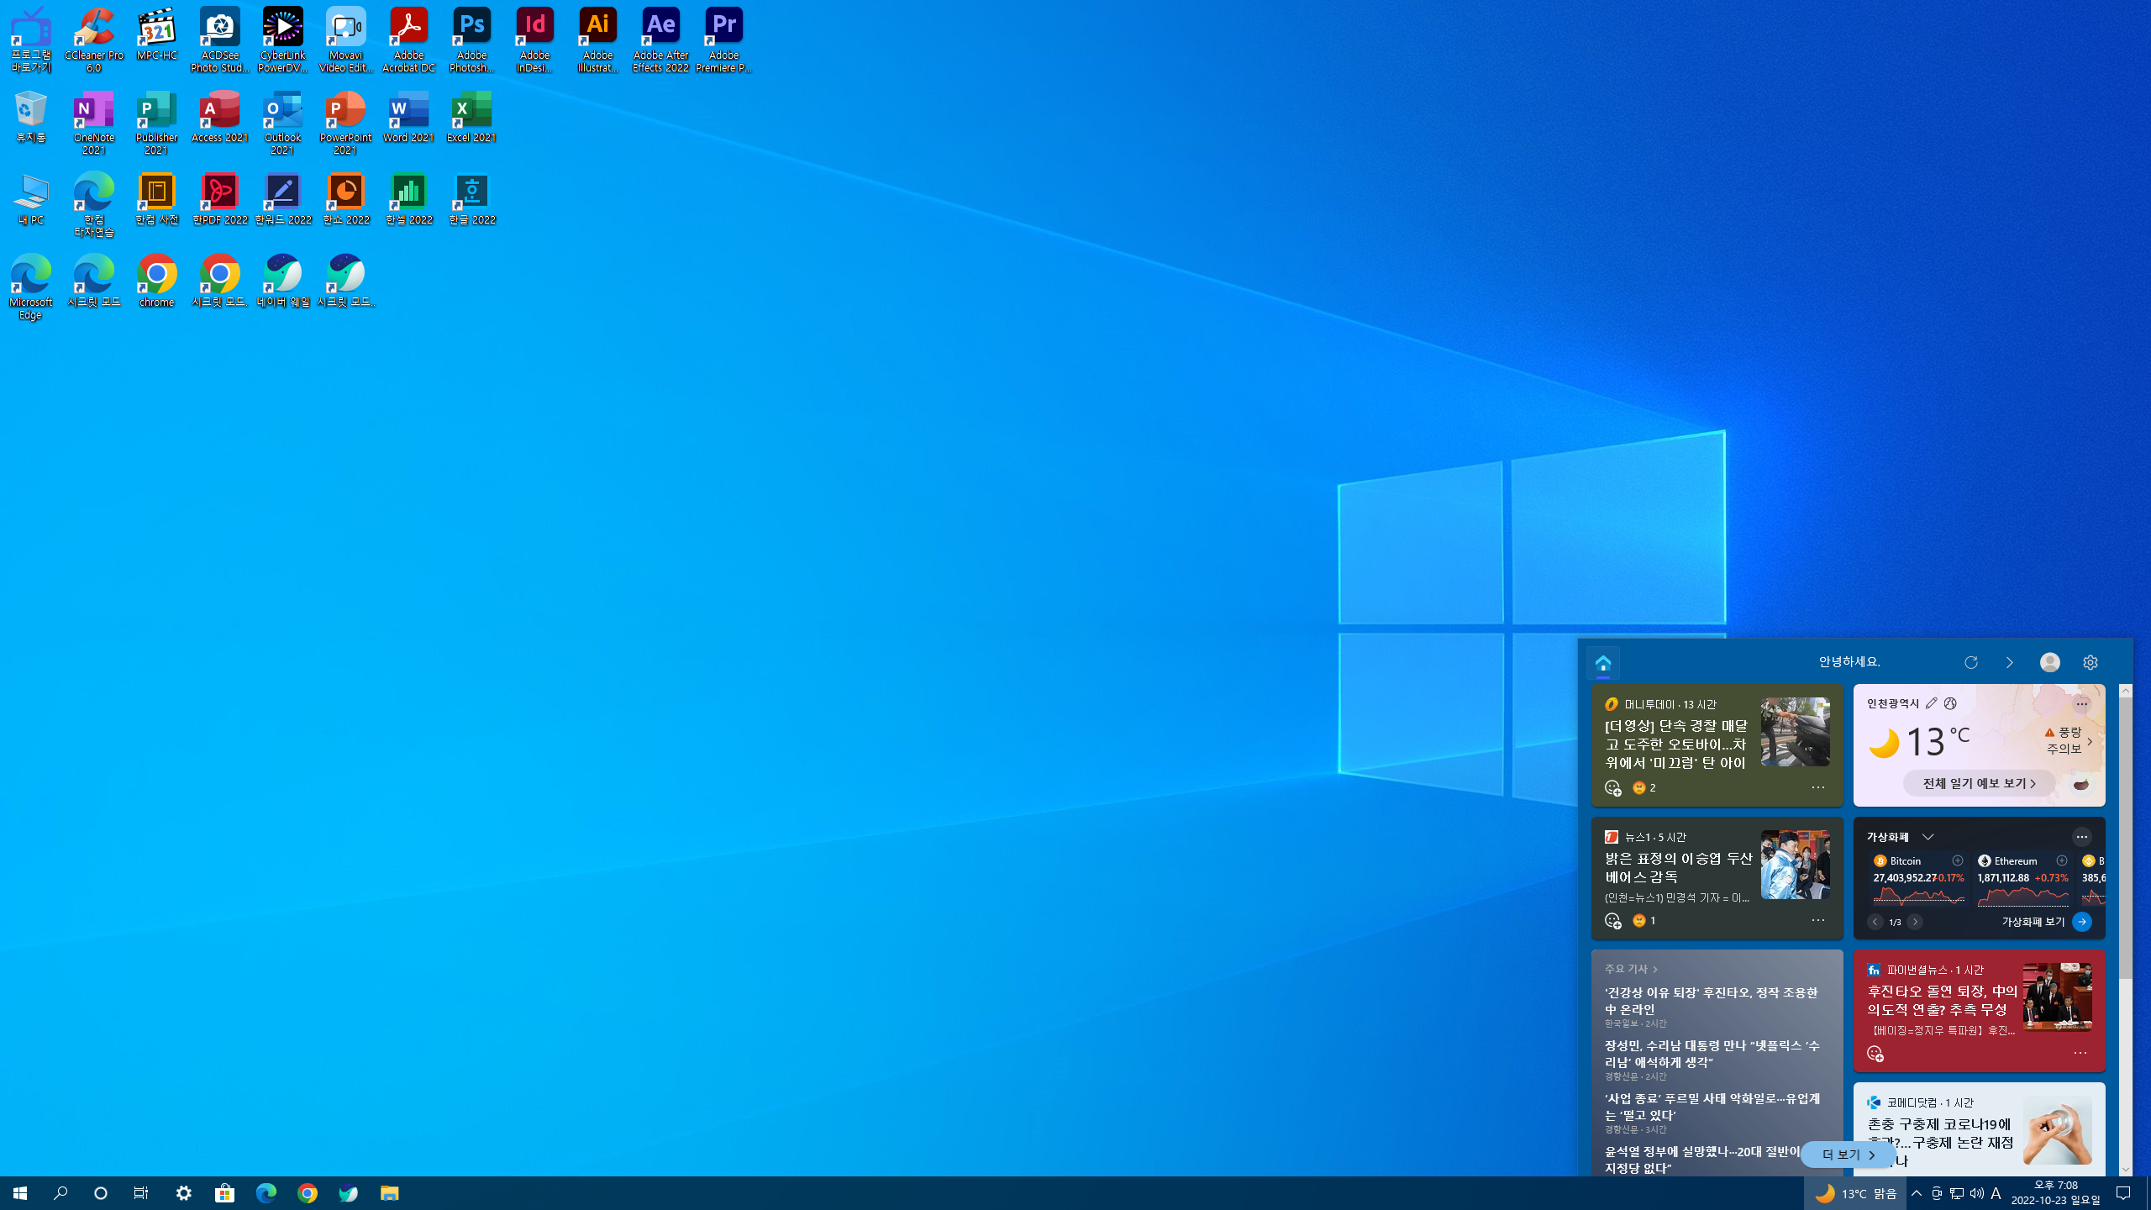Click the 더 보기 button

1848,1155
